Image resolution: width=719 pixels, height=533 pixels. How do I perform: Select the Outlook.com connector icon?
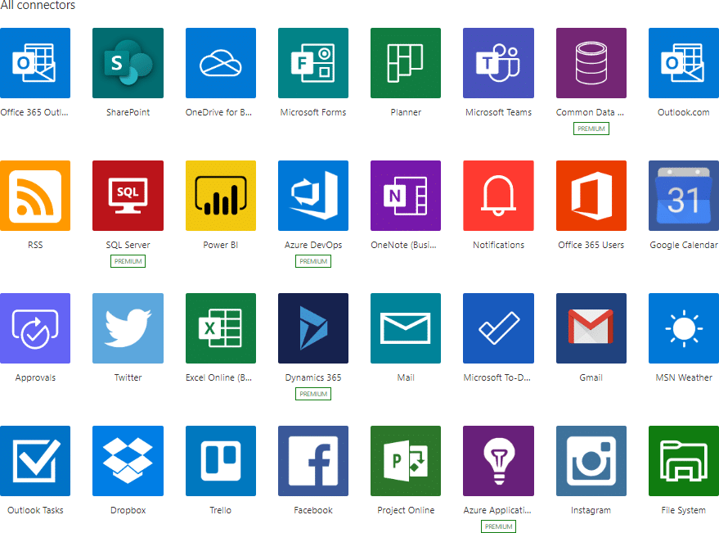tap(684, 63)
